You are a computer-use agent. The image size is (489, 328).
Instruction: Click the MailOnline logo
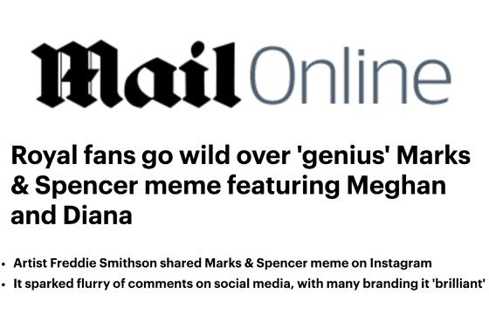click(x=241, y=74)
